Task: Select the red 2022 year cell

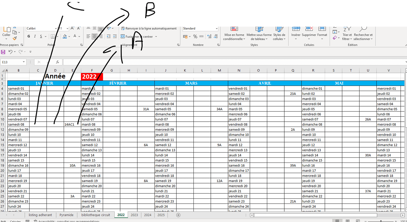Action: pos(92,77)
